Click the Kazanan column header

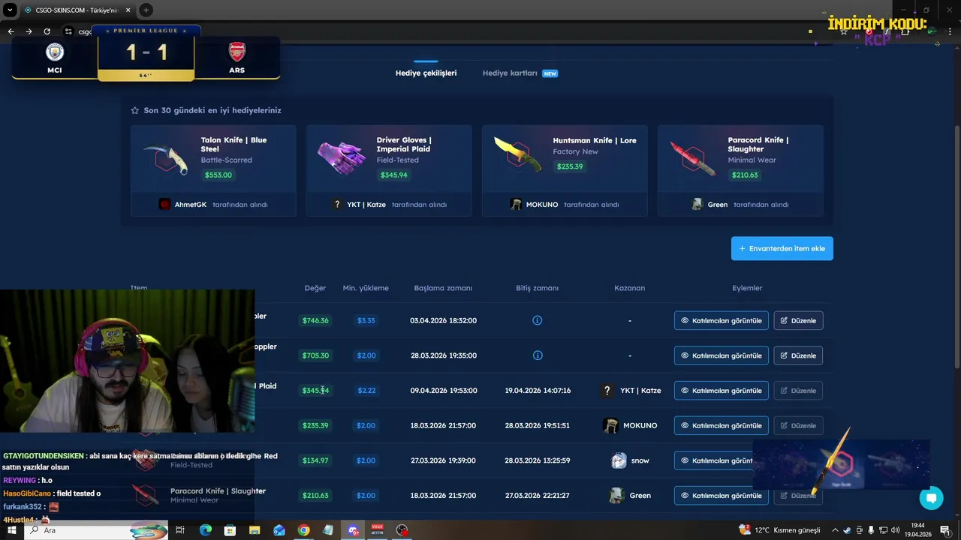coord(629,288)
